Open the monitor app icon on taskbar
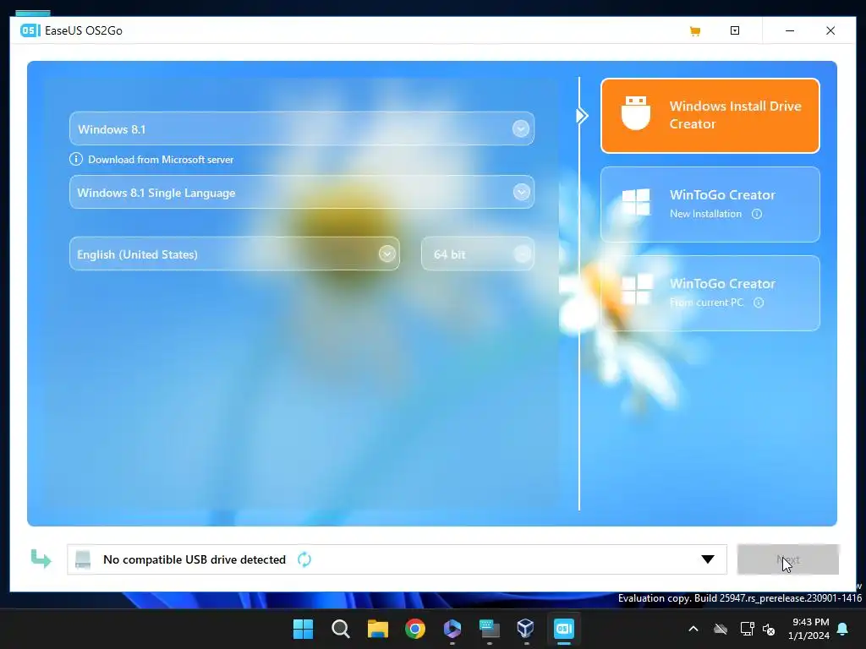Image resolution: width=866 pixels, height=649 pixels. click(x=490, y=629)
